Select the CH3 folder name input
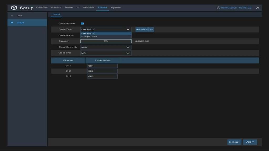Viewport: 269px width, 151px height. (102, 76)
